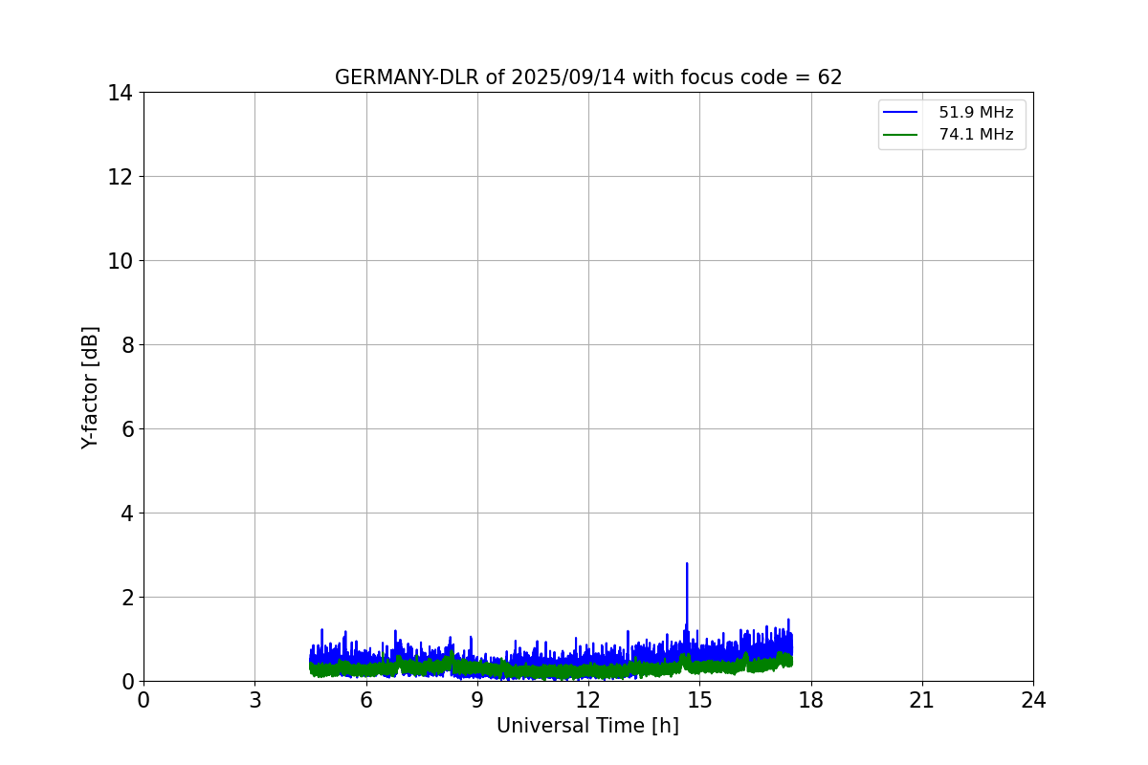Click the plot title mentioning GERMANY-DLR
1148x765 pixels.
pyautogui.click(x=588, y=77)
